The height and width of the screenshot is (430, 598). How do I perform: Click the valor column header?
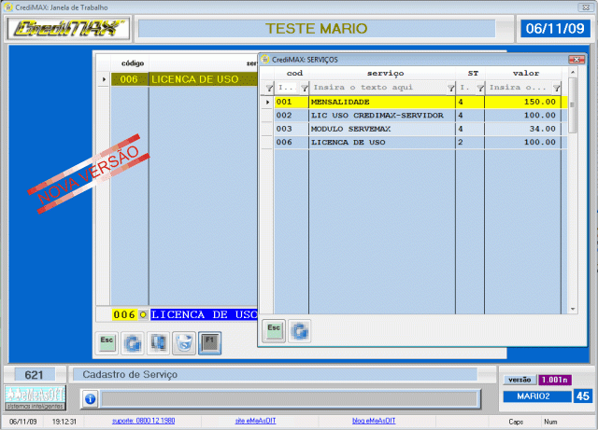525,73
